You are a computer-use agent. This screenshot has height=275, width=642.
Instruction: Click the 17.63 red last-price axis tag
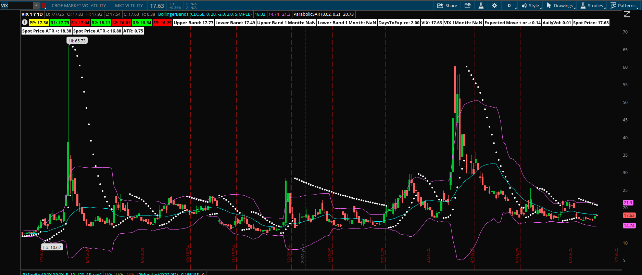point(629,215)
